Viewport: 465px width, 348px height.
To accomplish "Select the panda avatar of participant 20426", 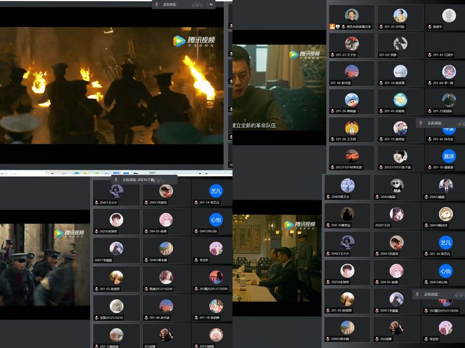I will tap(396, 185).
